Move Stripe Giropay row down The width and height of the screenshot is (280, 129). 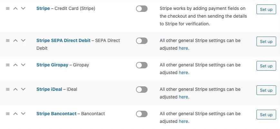click(23, 65)
